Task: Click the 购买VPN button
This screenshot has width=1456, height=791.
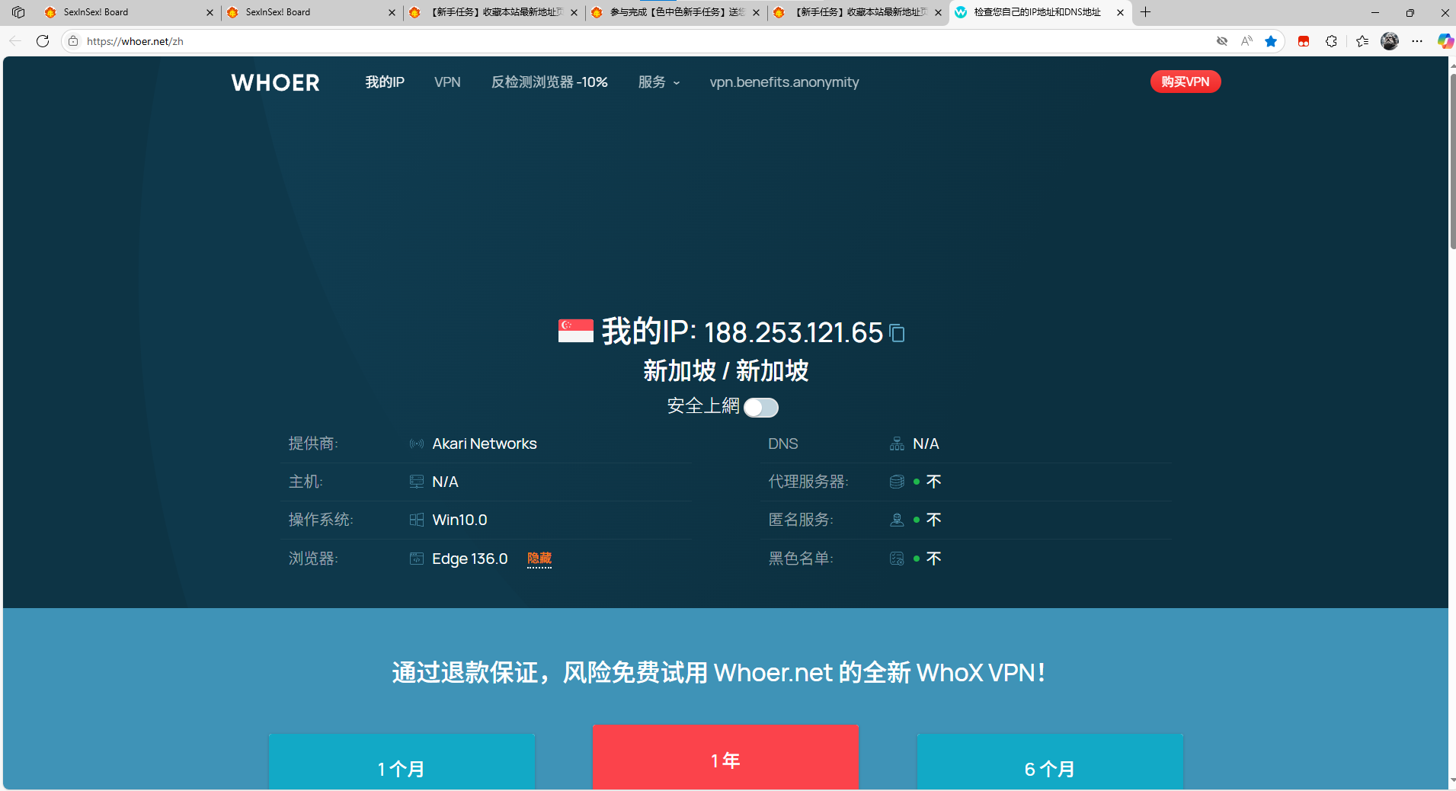Action: (x=1186, y=82)
